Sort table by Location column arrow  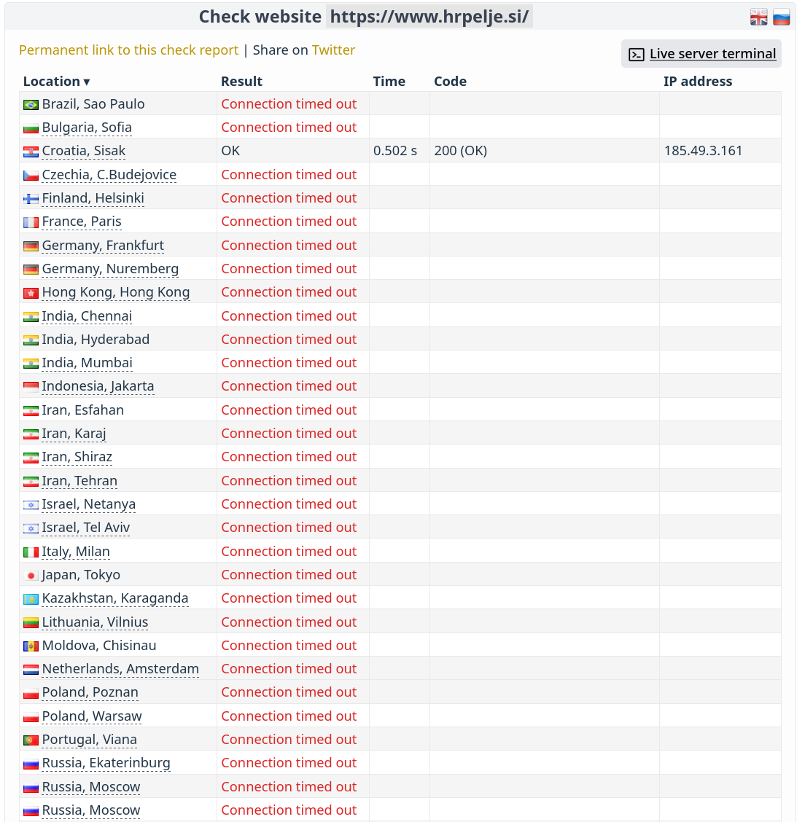(x=87, y=82)
